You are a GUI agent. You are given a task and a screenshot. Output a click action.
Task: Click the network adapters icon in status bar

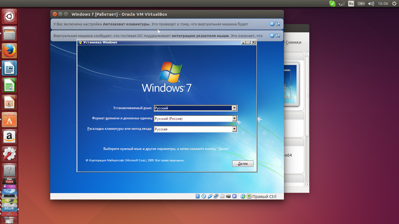(x=216, y=196)
